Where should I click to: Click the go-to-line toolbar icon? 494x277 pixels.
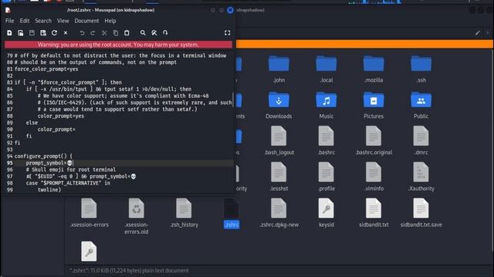165,32
